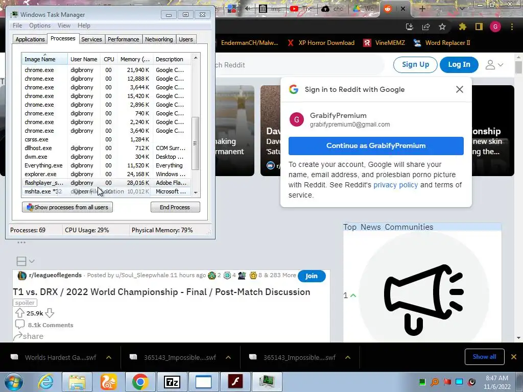The image size is (523, 392).
Task: Open the Word Replacer II bookmark
Action: pyautogui.click(x=442, y=43)
